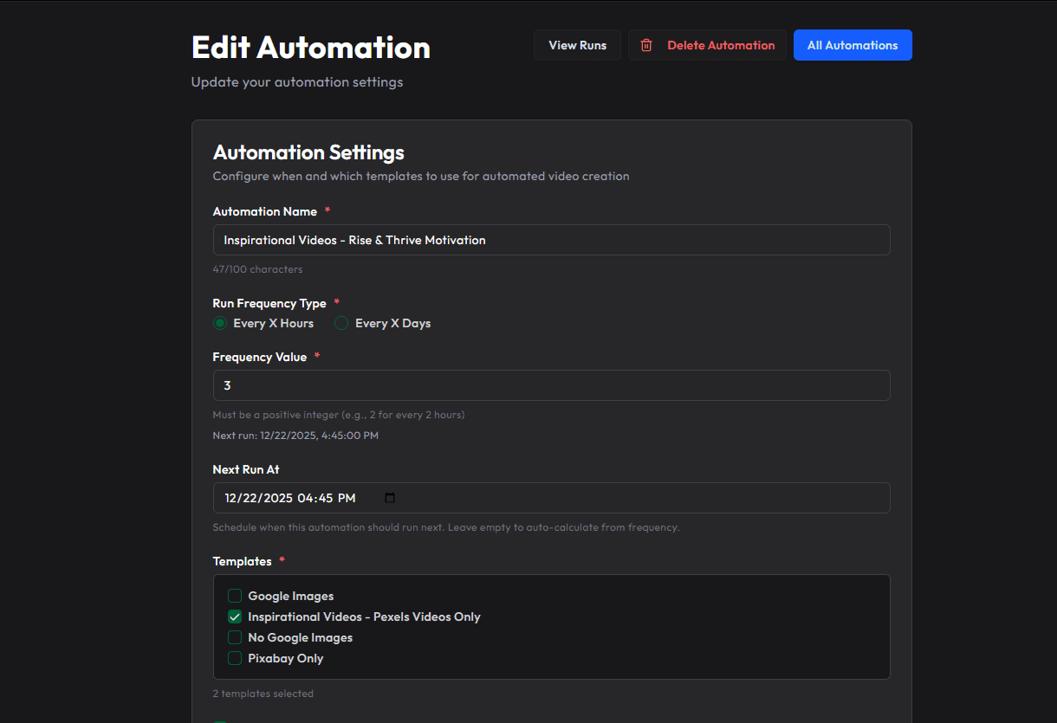Click the Frequency Value input field
1057x723 pixels.
tap(552, 385)
